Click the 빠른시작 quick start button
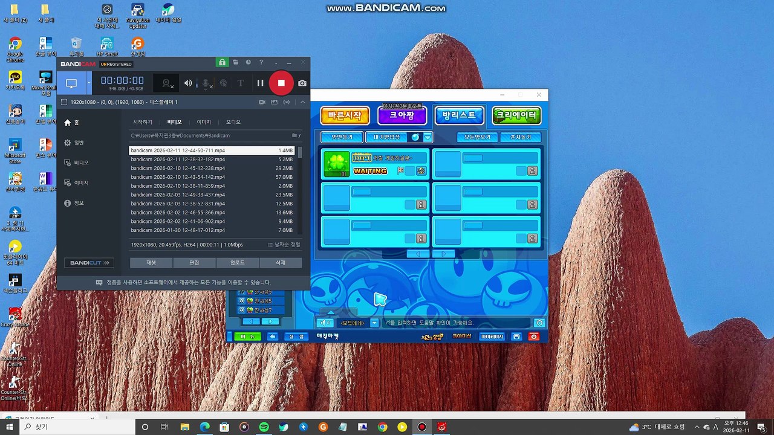Viewport: 774px width, 435px height. 345,115
